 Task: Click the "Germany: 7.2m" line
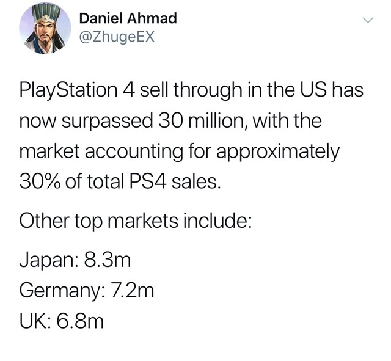pos(87,291)
